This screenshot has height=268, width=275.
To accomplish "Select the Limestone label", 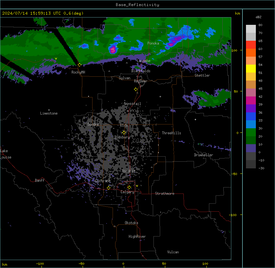I will tap(49, 113).
